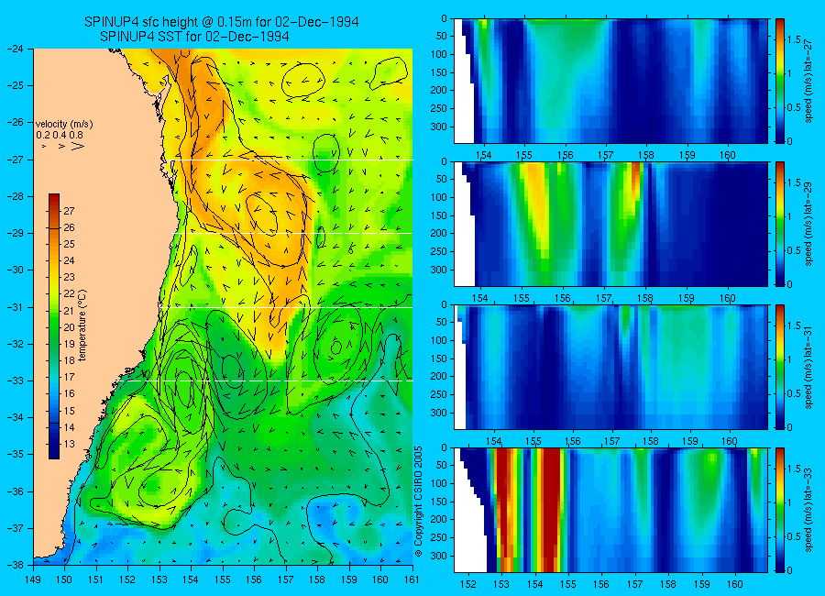Click the "27" tick on temperature color bar
The image size is (825, 596).
[x=70, y=211]
